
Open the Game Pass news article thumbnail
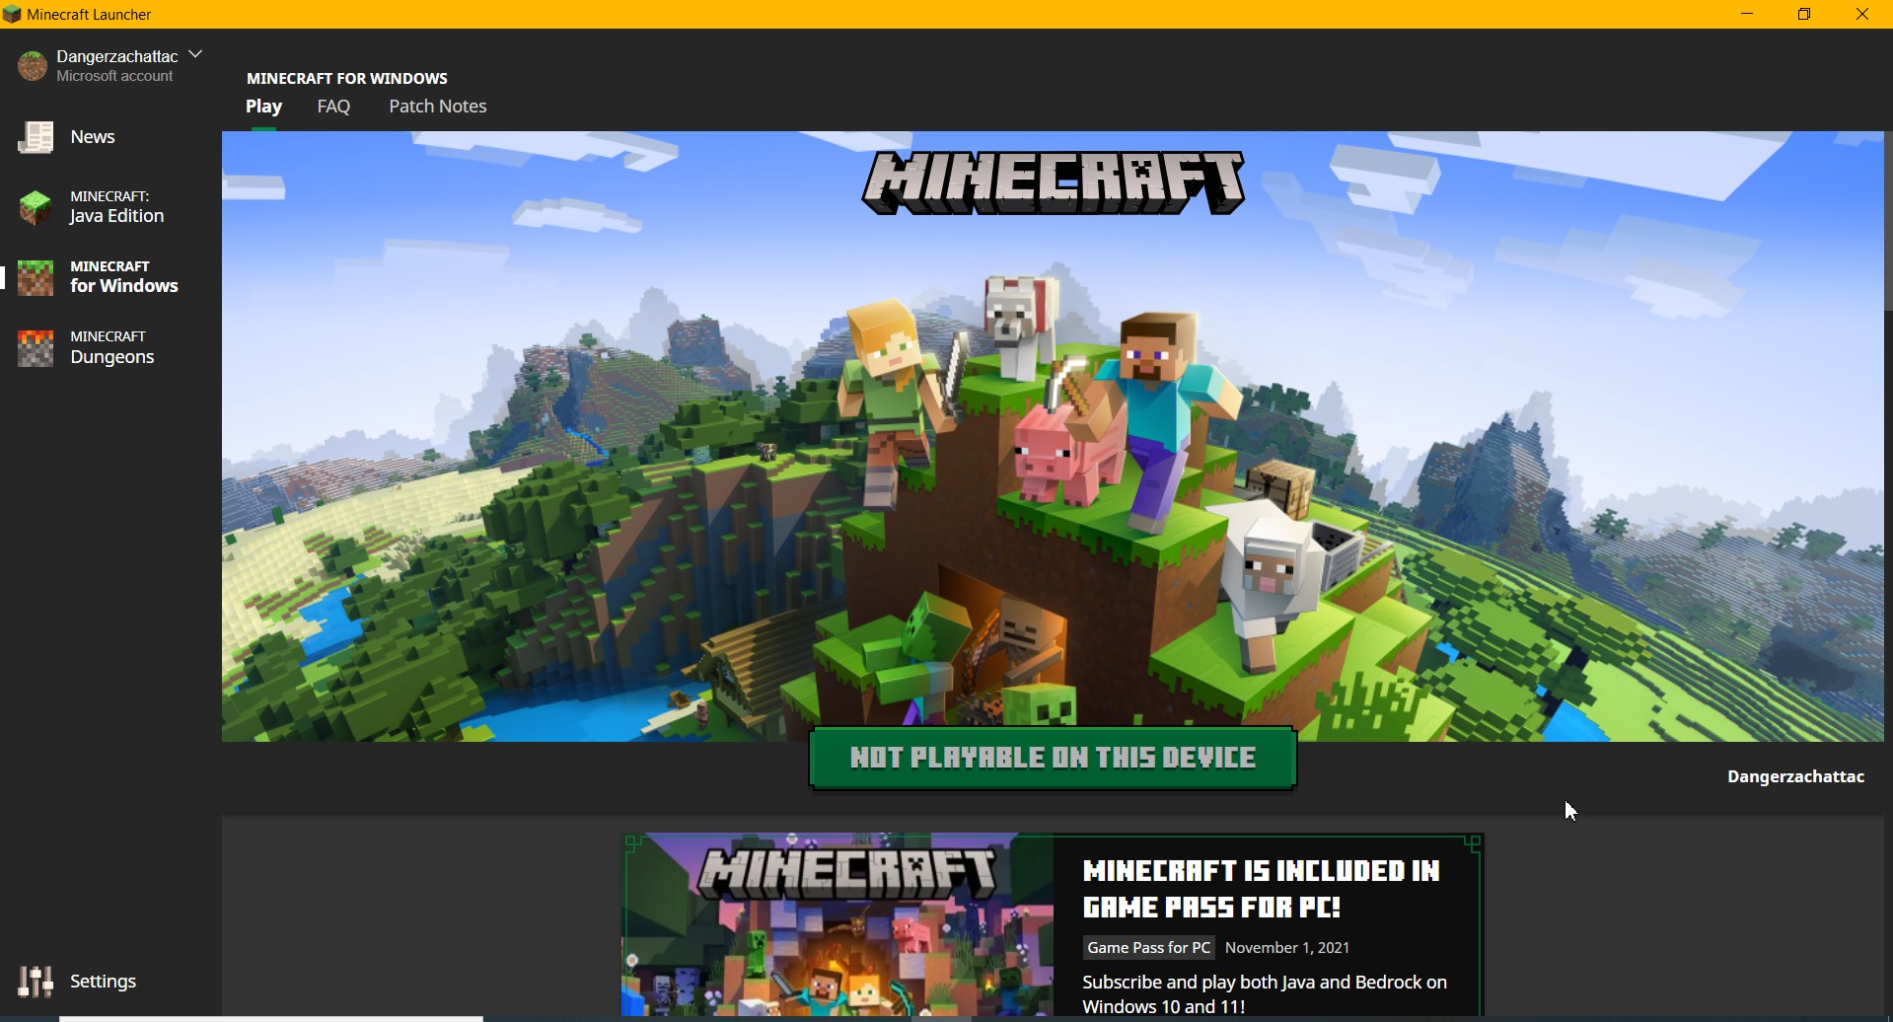[838, 925]
